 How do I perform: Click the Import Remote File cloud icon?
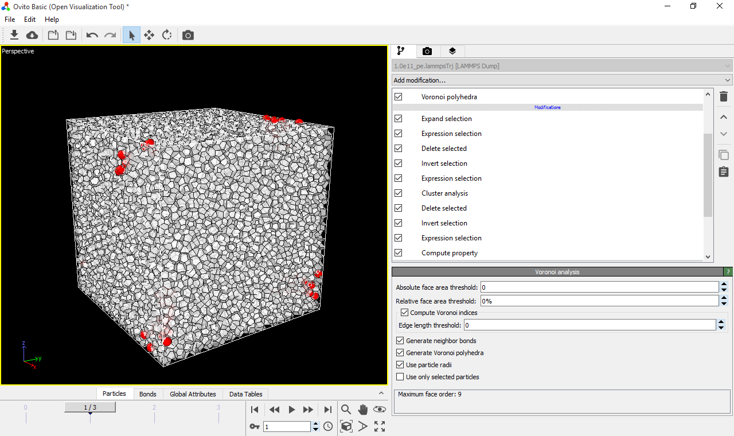pos(32,34)
